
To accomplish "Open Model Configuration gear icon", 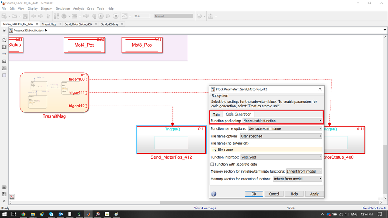I will tap(64, 16).
